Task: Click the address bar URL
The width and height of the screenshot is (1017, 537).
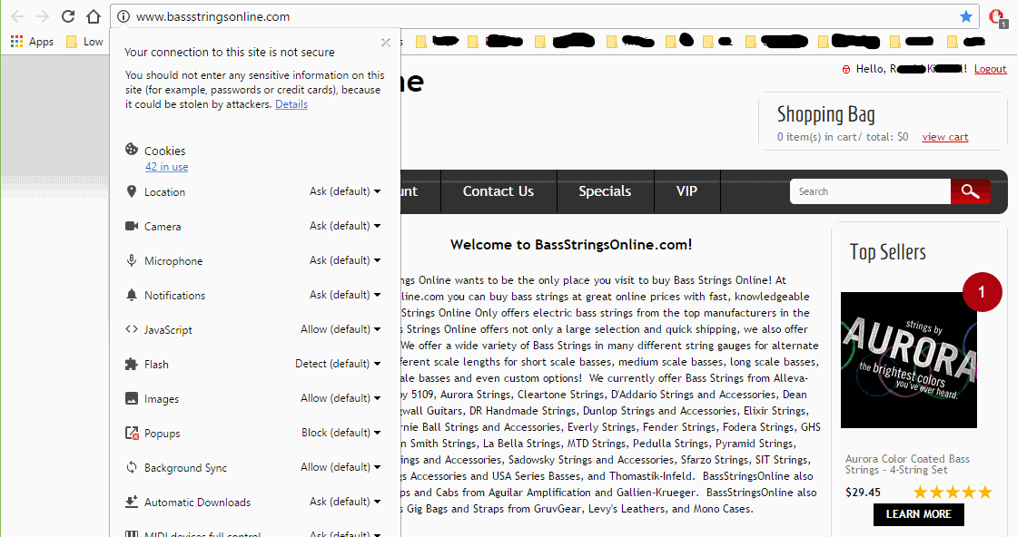Action: [212, 17]
